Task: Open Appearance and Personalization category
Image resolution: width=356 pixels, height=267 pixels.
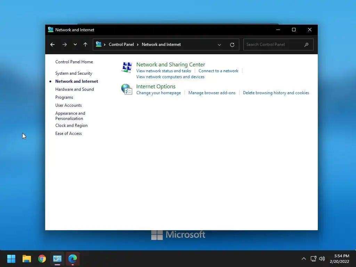Action: tap(70, 116)
